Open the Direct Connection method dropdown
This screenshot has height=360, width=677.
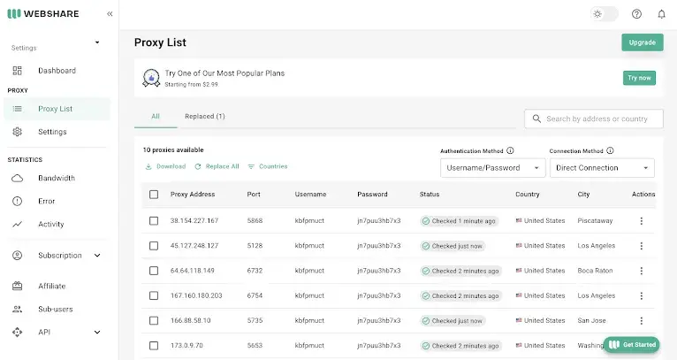click(x=601, y=167)
